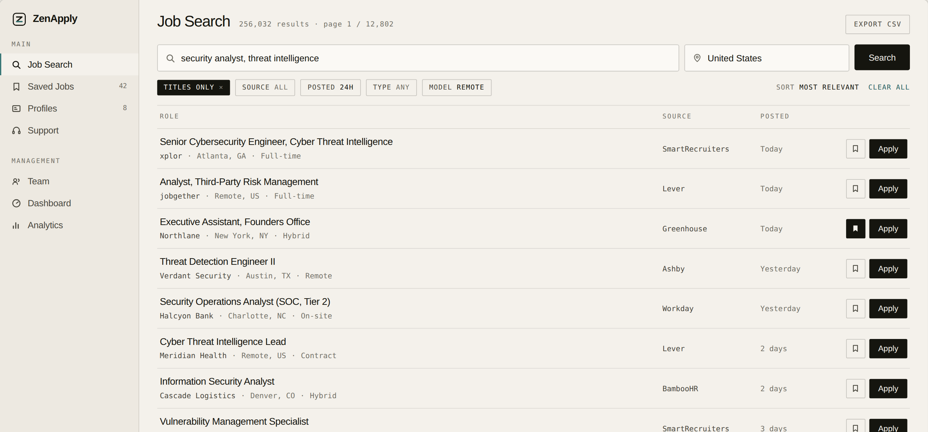Click the 256,032 results page count text

[x=316, y=24]
